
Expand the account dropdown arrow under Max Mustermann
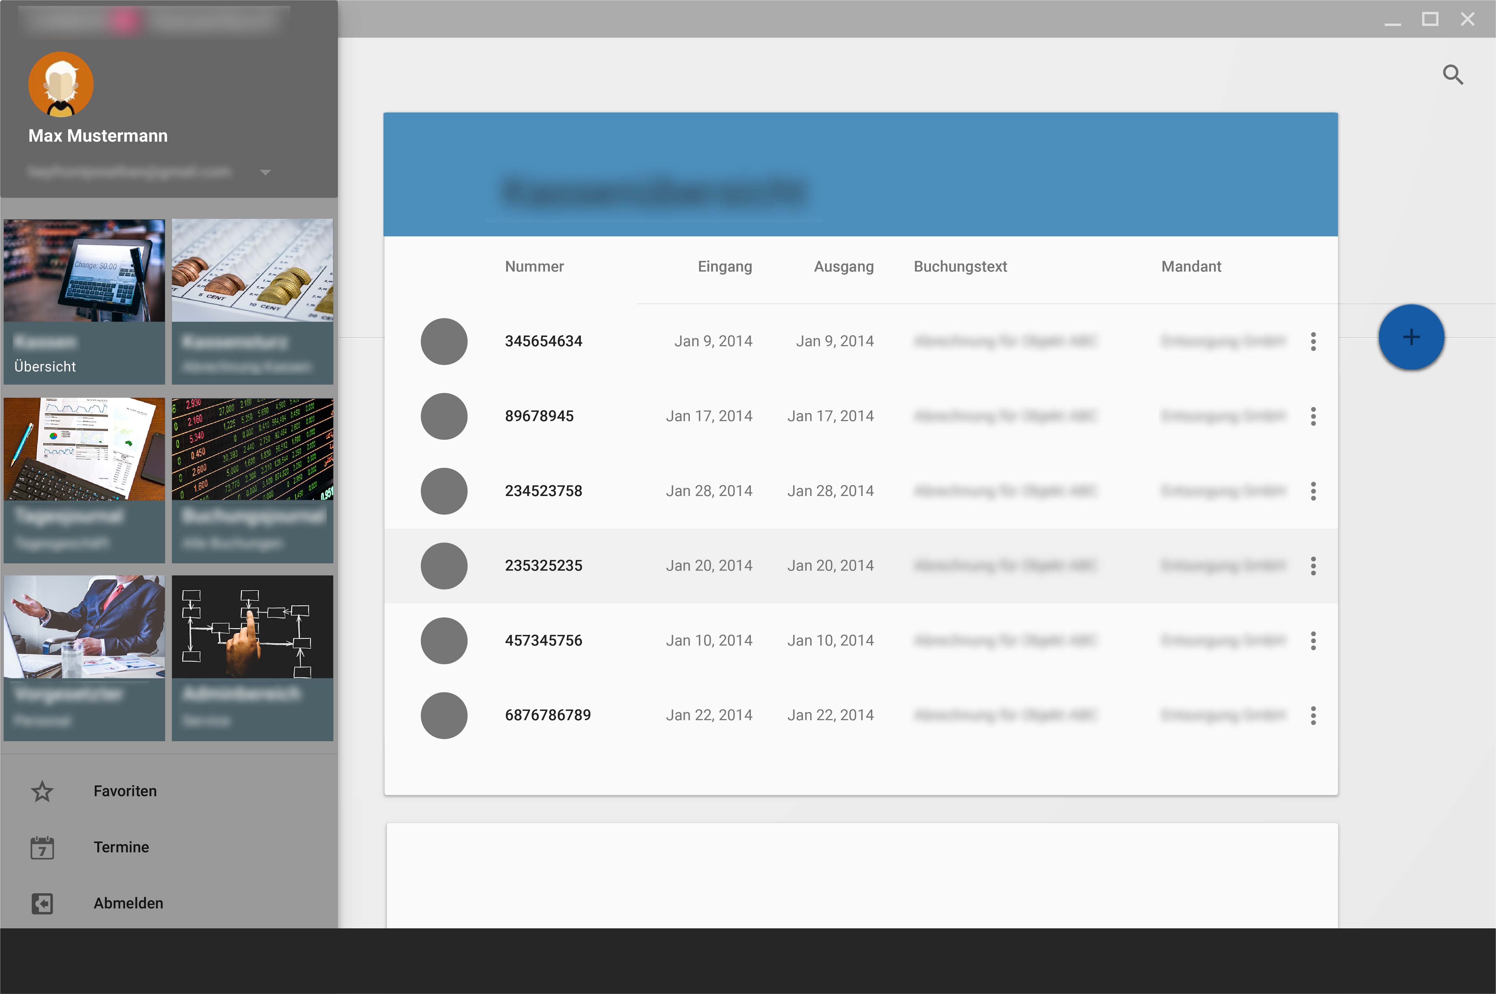pos(266,173)
